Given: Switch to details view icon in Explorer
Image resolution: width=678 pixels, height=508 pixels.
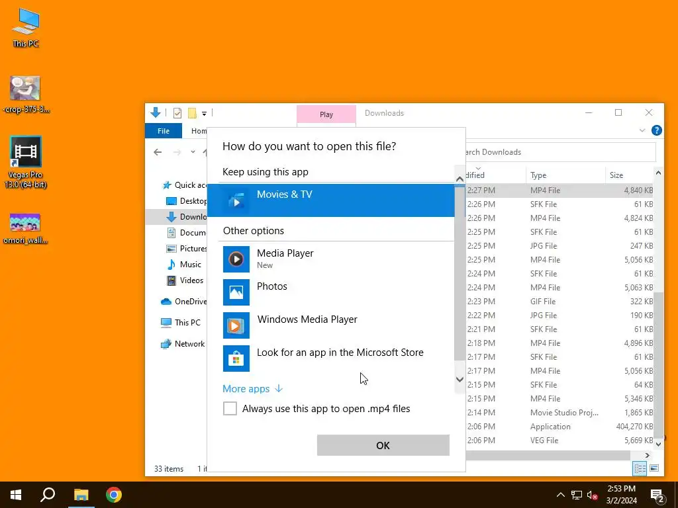Looking at the screenshot, I should tap(640, 468).
